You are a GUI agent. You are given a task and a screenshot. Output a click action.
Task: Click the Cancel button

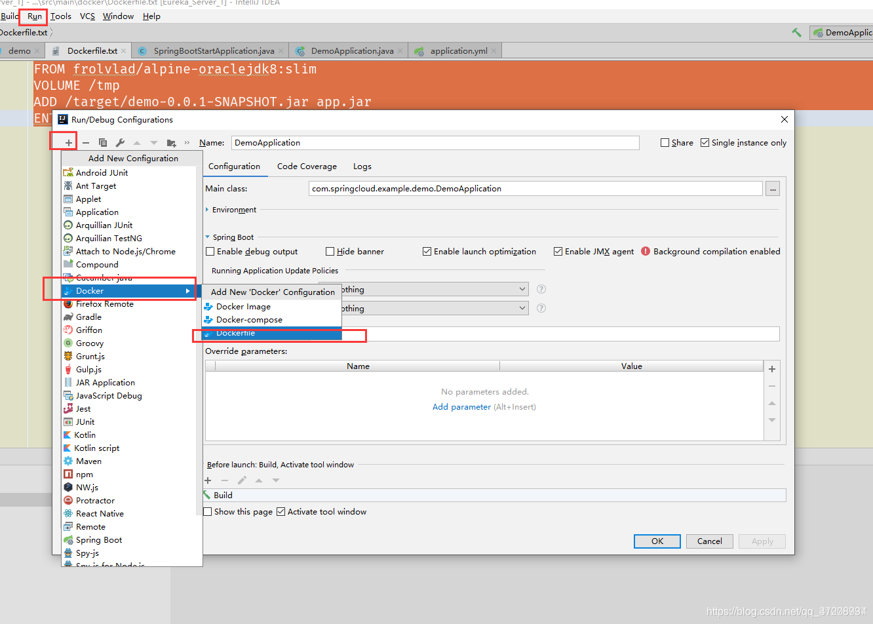tap(710, 541)
